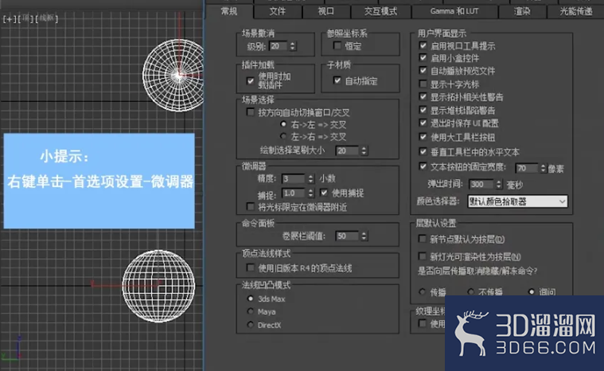Click the 捕捉 value field

pos(294,193)
